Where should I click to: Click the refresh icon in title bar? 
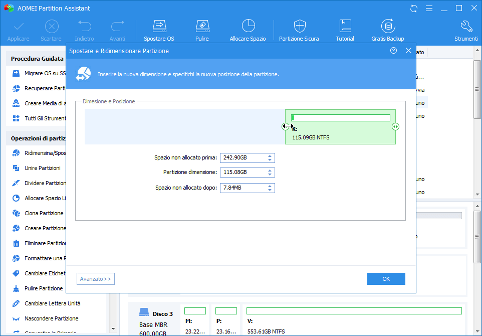414,9
